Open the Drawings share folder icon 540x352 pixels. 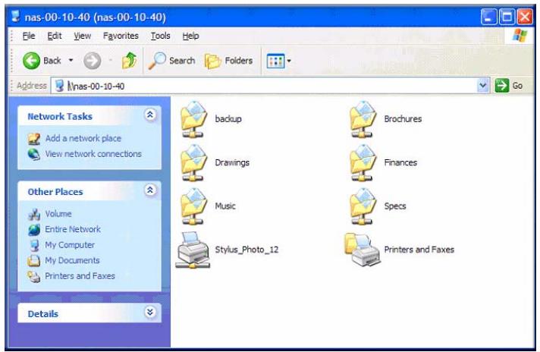click(x=194, y=162)
